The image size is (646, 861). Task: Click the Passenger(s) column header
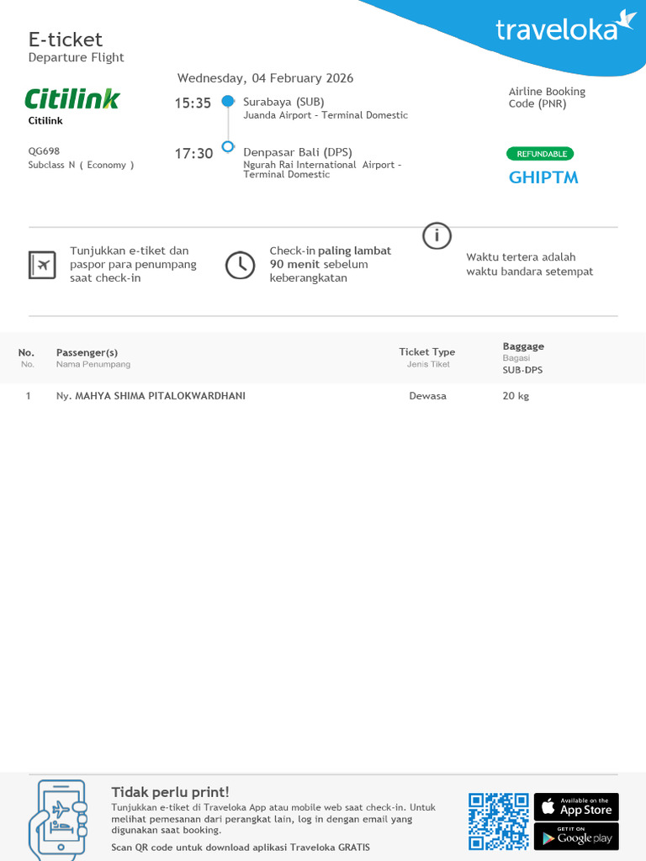point(87,352)
